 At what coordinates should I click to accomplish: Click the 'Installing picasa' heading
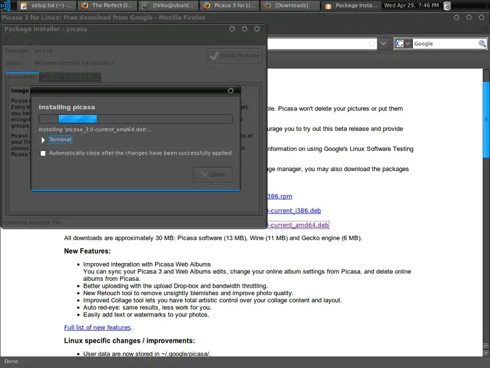pos(67,107)
